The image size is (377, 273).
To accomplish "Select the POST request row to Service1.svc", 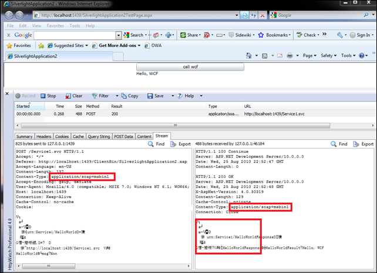I will pos(195,114).
